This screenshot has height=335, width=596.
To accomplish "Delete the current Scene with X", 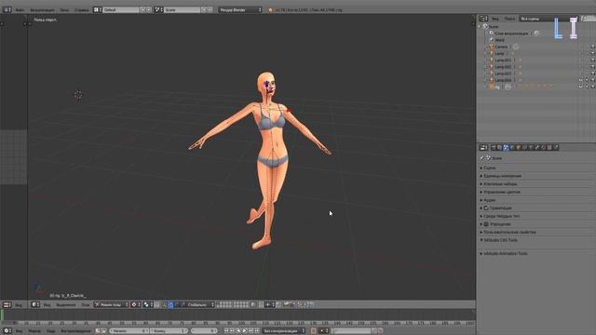I will [x=210, y=10].
